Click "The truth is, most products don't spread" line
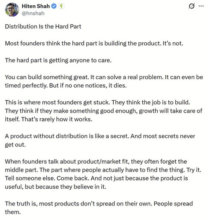Viewport: 208px width, 220px height. [x=99, y=204]
